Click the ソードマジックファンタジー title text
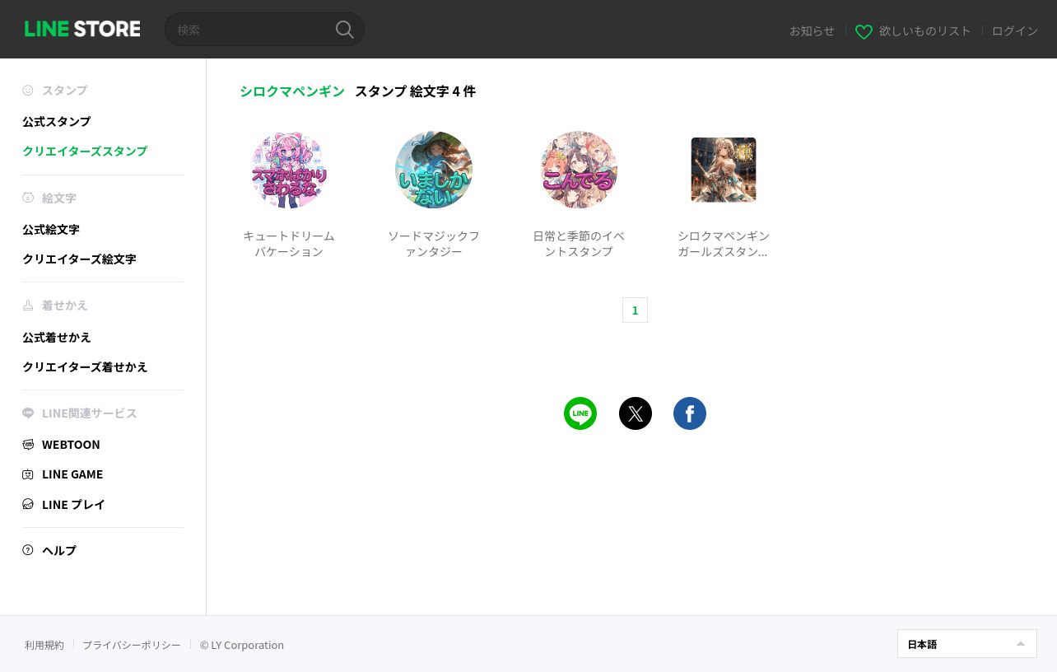This screenshot has width=1057, height=672. [x=434, y=244]
